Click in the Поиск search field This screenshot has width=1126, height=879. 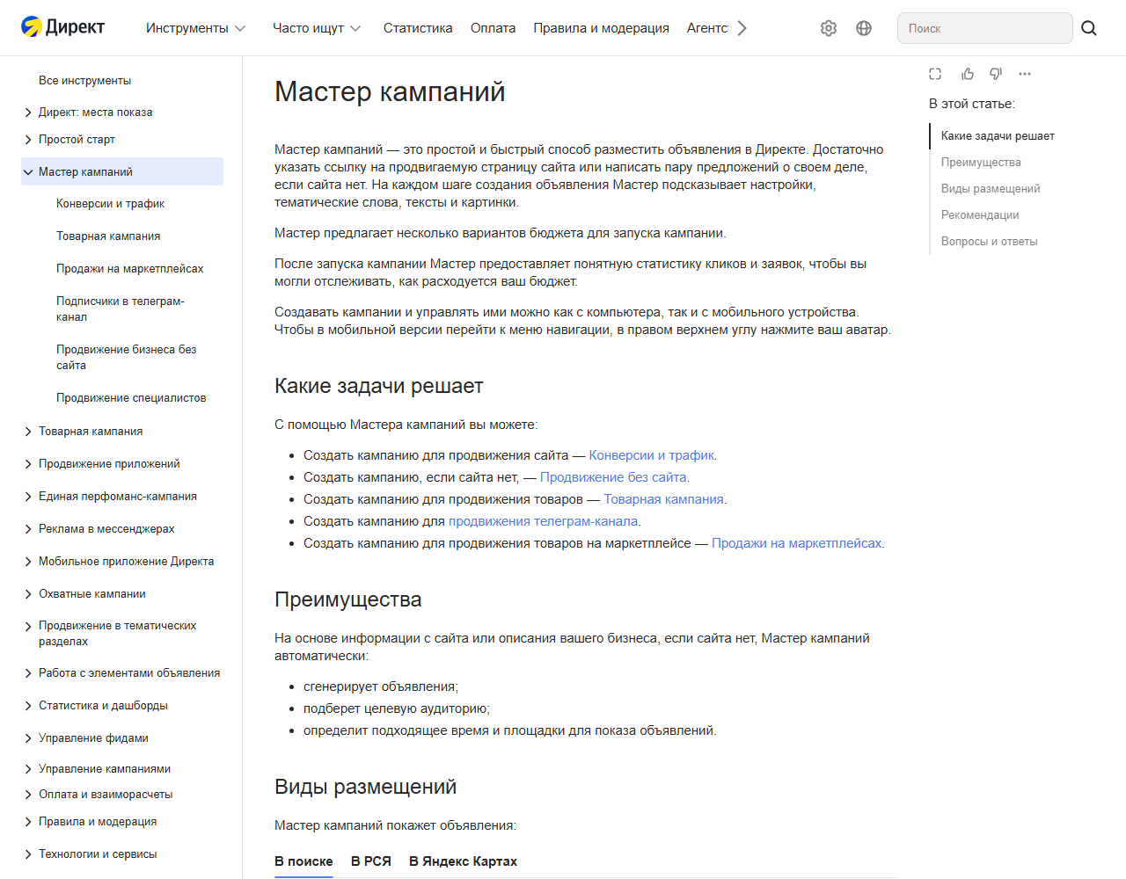984,28
